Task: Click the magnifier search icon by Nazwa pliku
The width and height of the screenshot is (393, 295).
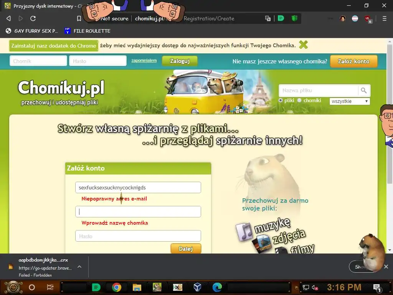Action: 364,90
